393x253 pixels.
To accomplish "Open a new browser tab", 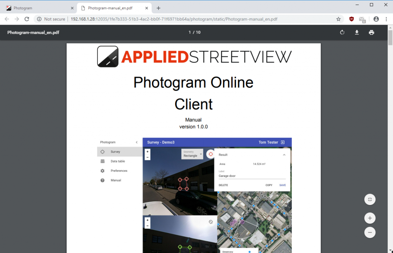I will tap(159, 8).
